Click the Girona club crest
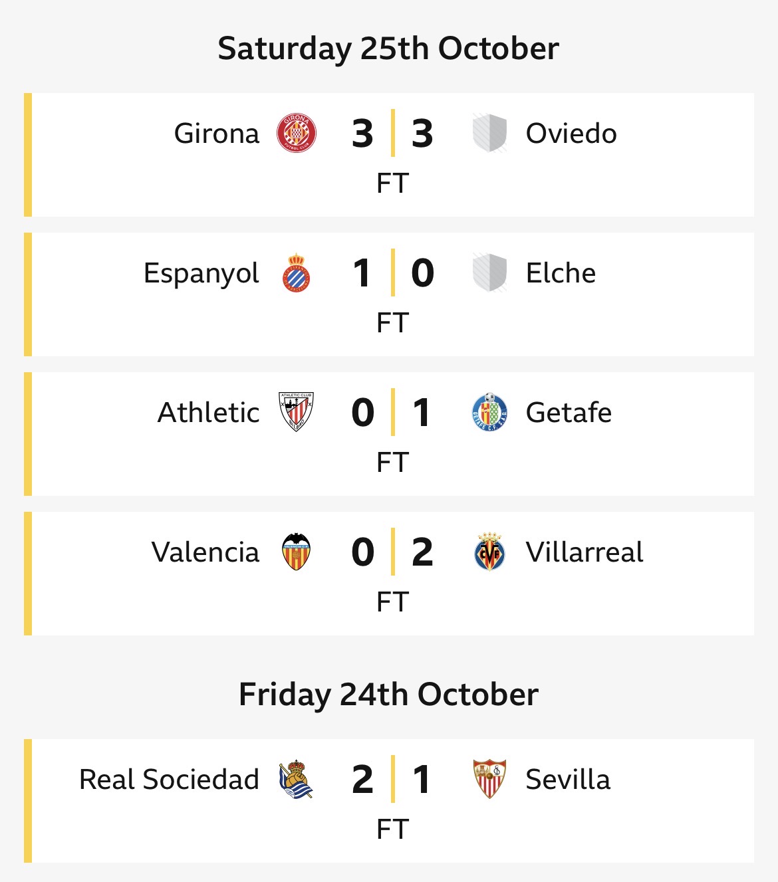The width and height of the screenshot is (778, 882). click(296, 133)
